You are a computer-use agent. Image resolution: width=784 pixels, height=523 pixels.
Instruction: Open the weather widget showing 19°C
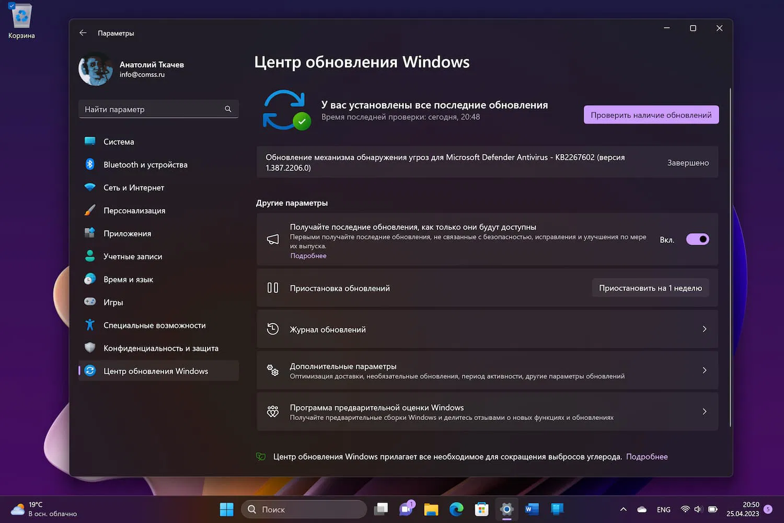click(44, 509)
